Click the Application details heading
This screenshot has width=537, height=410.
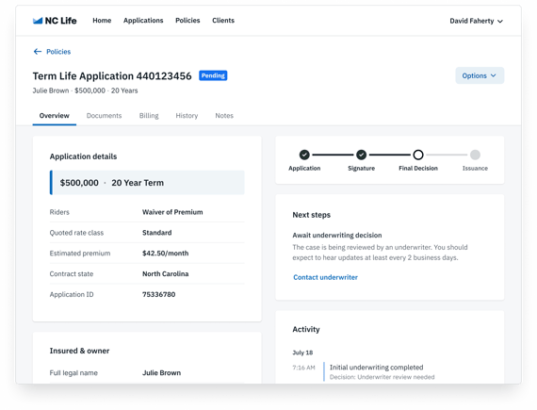(x=83, y=156)
